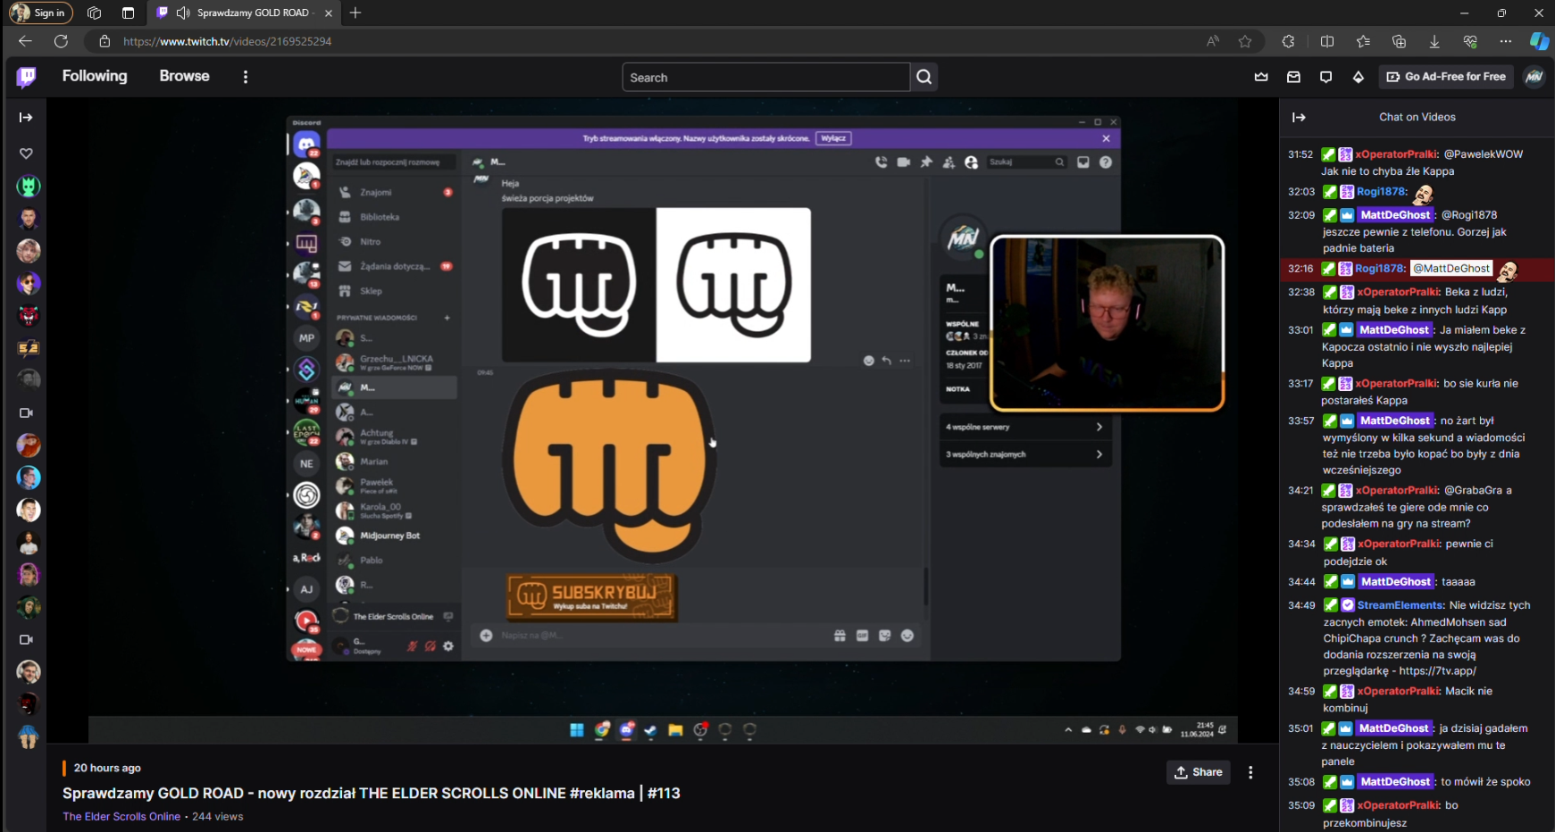1555x832 pixels.
Task: Switch to the Sprawdzamy GOLD ROAD tab
Action: [x=241, y=12]
